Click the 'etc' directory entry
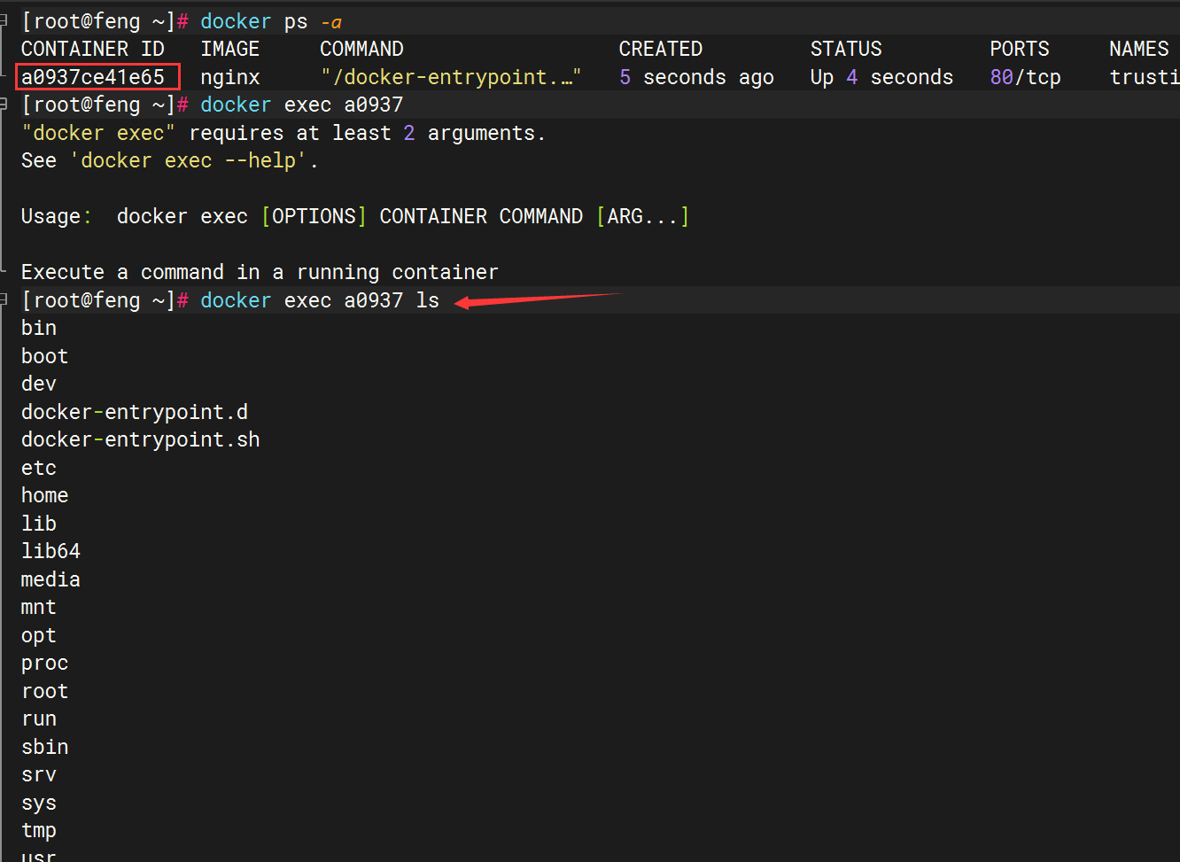This screenshot has height=862, width=1180. (39, 468)
